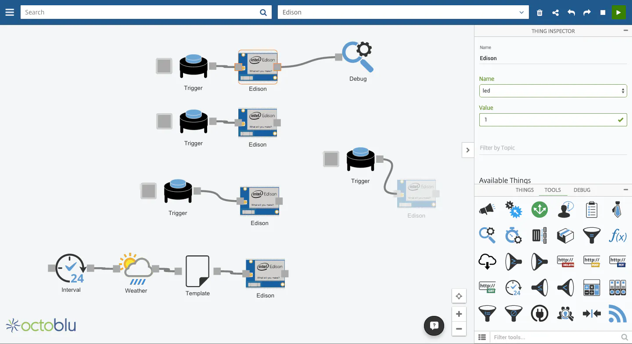Select the Broadcast megaphone tool
Viewport: 632px width, 344px height.
(487, 210)
